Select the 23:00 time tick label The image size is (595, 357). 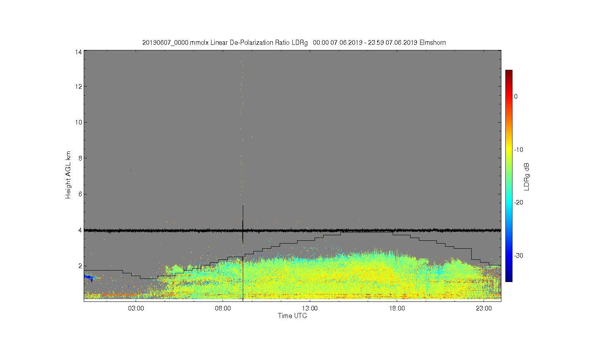(484, 308)
